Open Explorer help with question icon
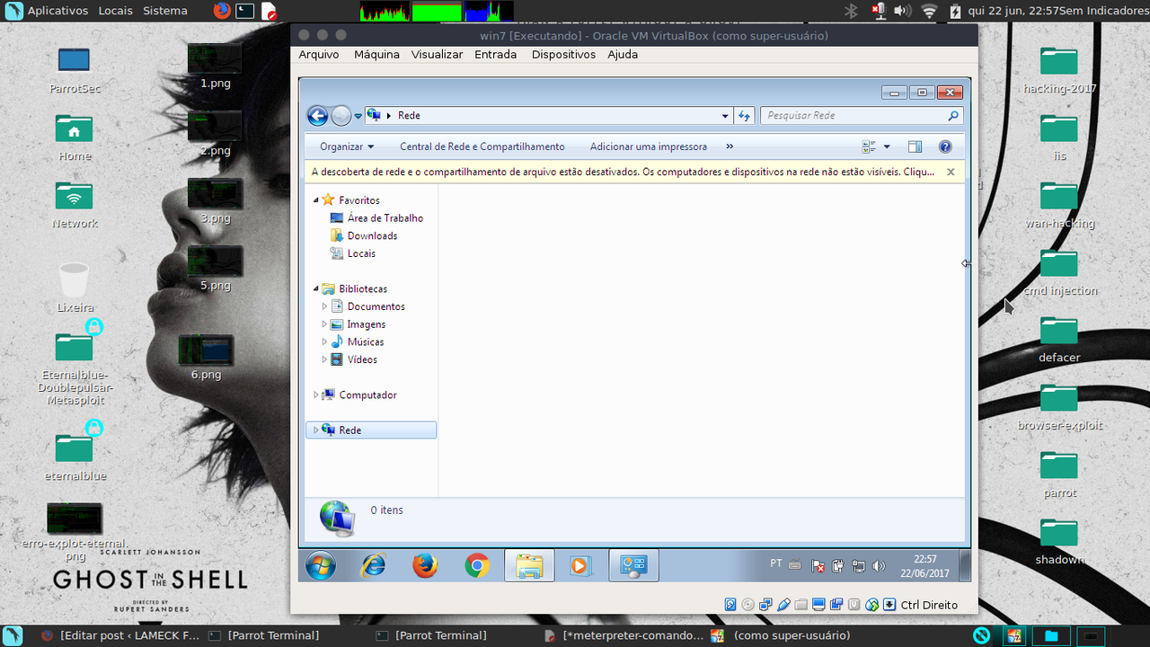1150x647 pixels. (x=945, y=146)
